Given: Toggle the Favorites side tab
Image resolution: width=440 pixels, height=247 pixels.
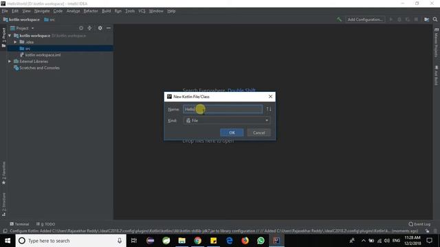Looking at the screenshot, I should 3,173.
